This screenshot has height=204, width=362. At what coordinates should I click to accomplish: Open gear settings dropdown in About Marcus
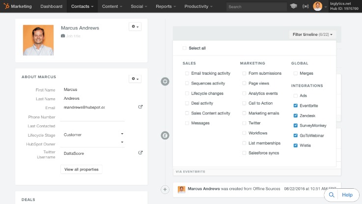(x=135, y=79)
